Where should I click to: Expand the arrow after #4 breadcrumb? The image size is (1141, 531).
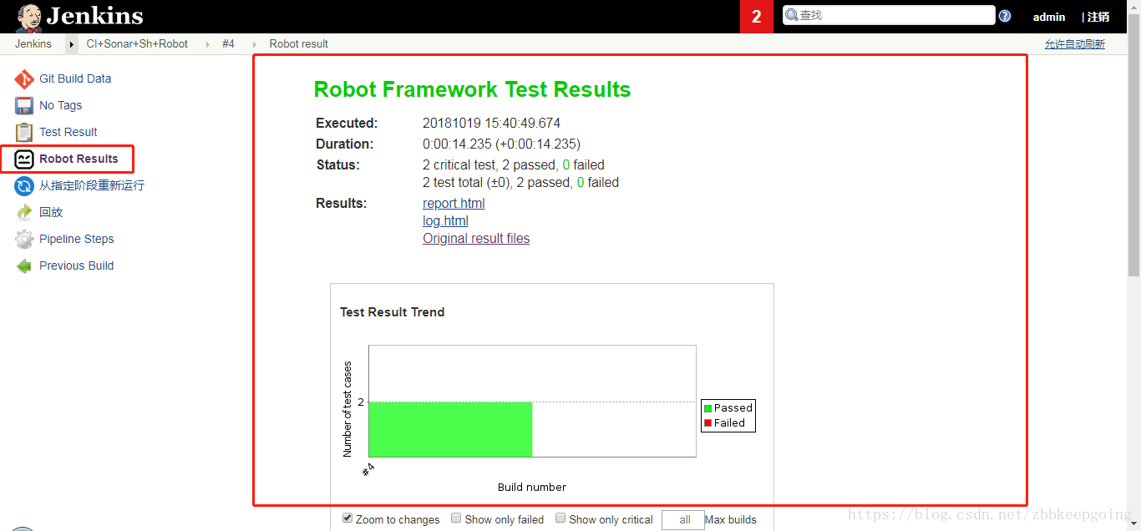pos(254,44)
